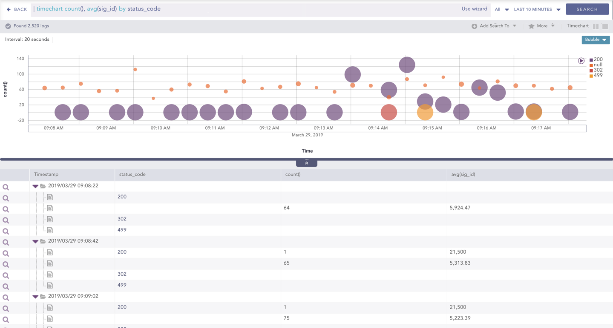Open document icon in the 302 row under 09:08:22

(50, 219)
